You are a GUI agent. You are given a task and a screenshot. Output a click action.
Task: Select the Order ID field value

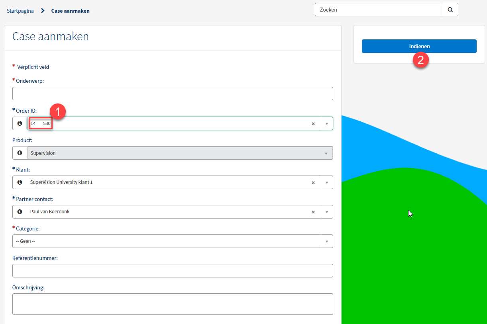(x=41, y=123)
